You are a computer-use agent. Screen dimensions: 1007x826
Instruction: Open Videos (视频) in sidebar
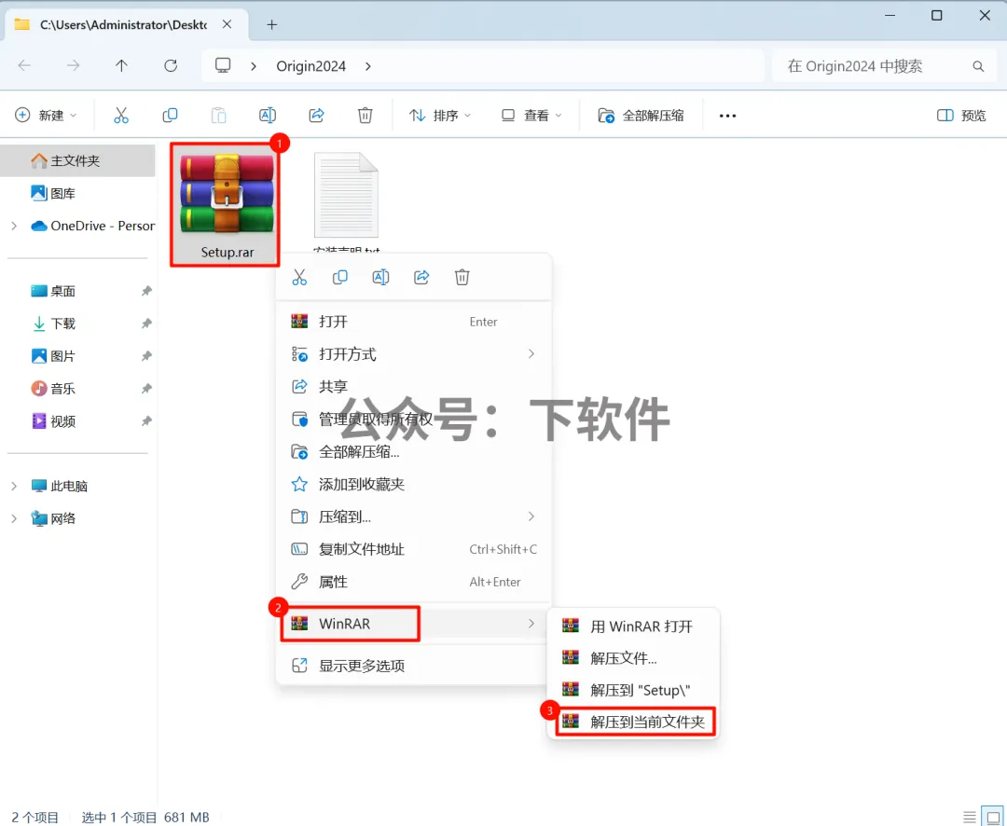[77, 421]
